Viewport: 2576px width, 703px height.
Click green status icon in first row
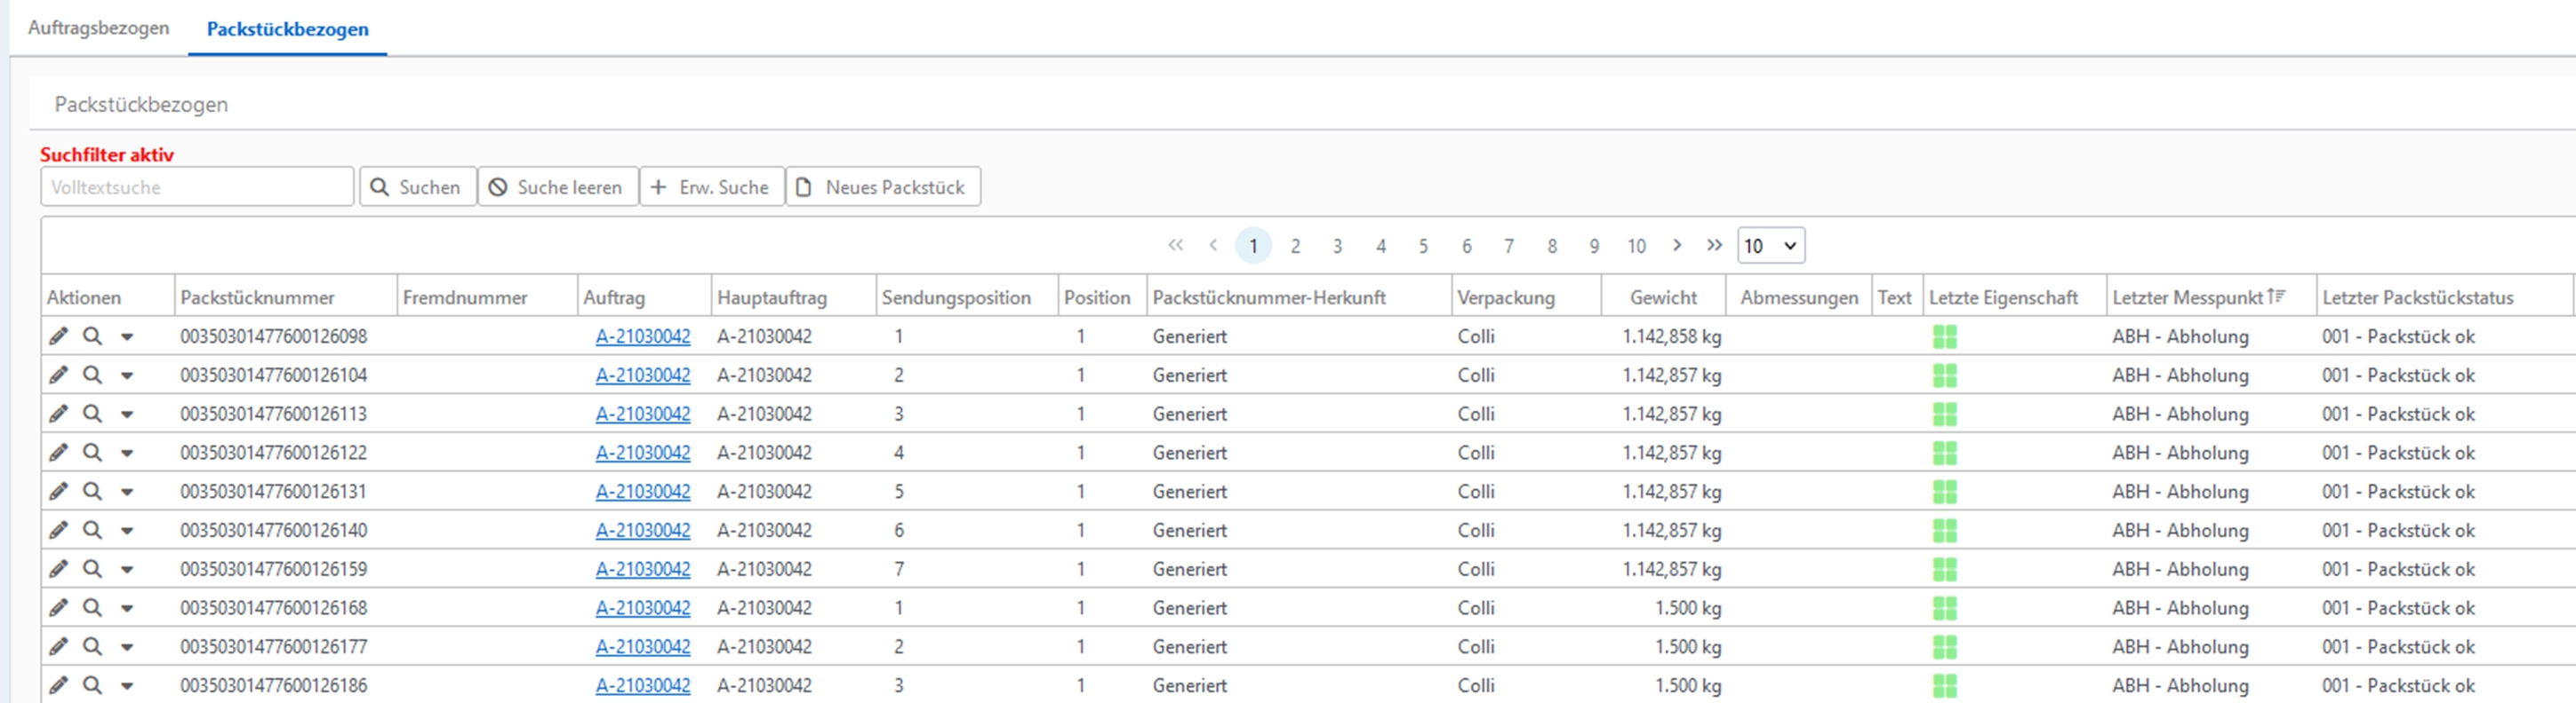(1944, 336)
